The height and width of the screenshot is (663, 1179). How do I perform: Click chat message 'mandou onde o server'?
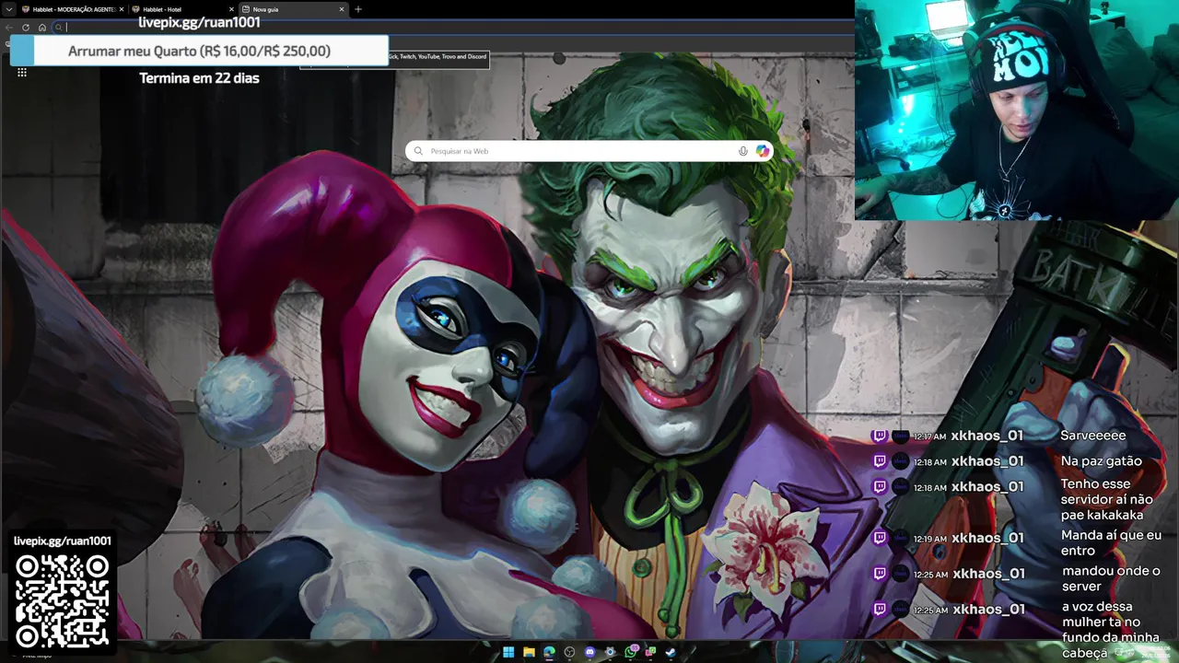pos(1110,578)
